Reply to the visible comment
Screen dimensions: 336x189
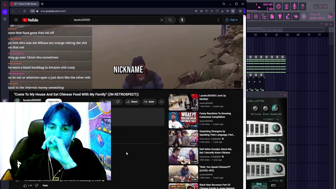click(45, 186)
